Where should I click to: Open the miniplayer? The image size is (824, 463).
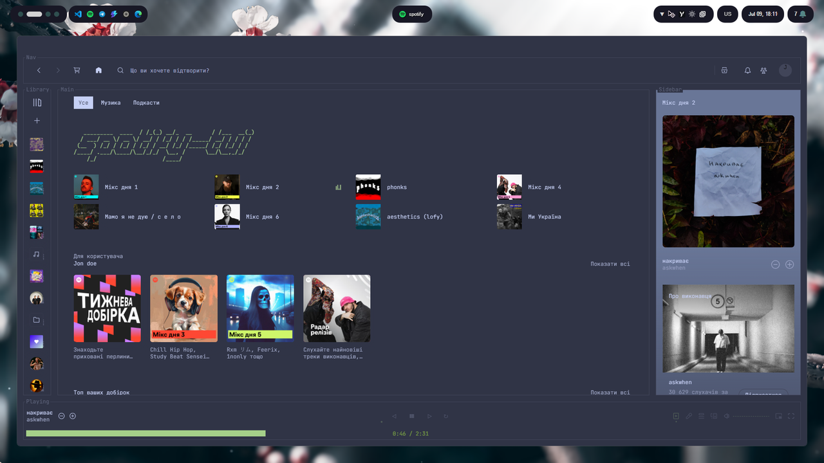click(x=778, y=416)
